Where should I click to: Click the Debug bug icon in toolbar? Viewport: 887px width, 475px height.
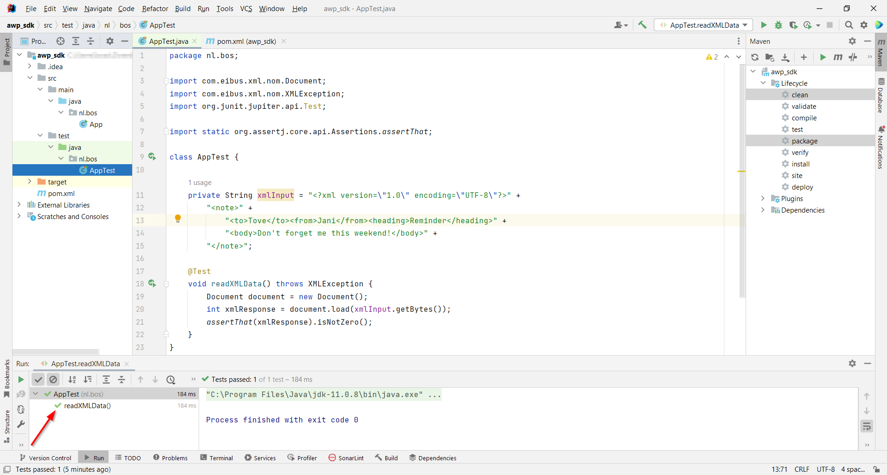[x=778, y=25]
